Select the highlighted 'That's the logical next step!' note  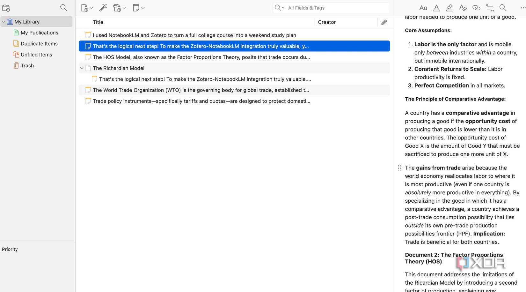point(234,46)
